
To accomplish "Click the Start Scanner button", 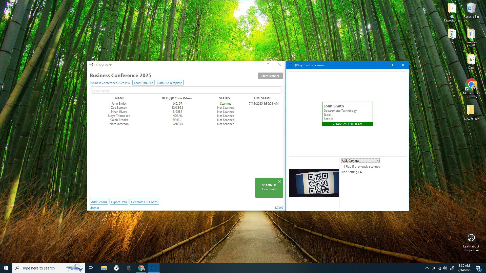I will pos(270,76).
